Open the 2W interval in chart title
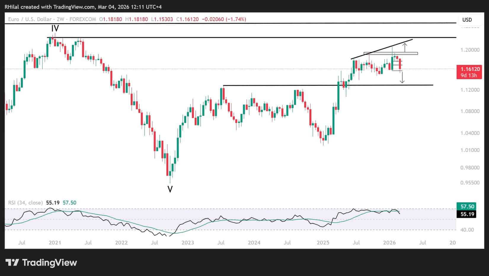This screenshot has width=489, height=276. coord(60,19)
